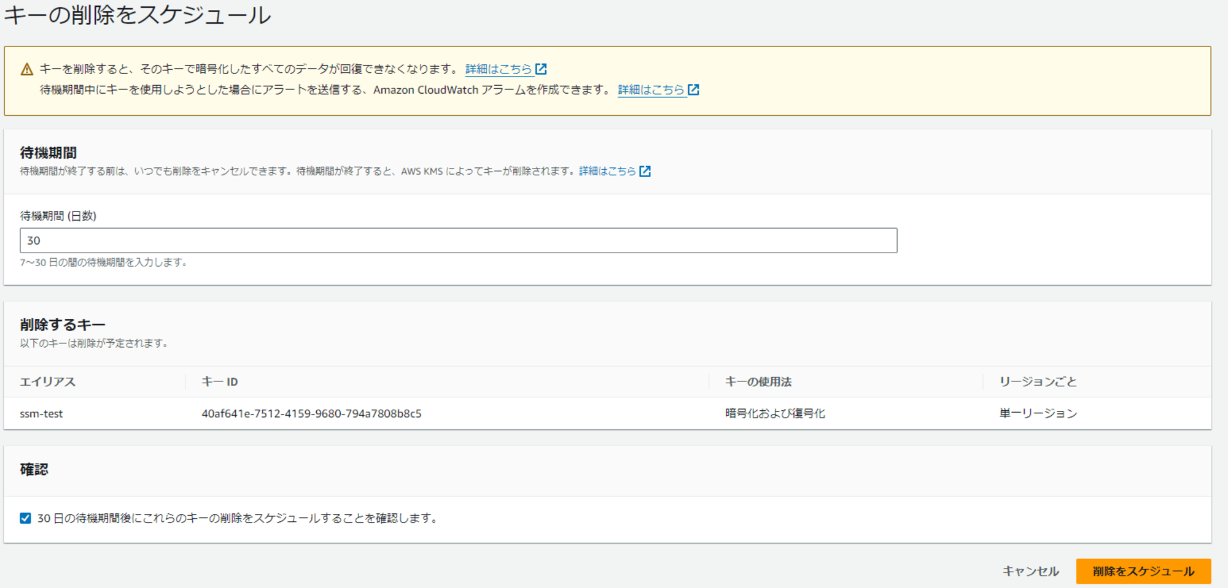1228x588 pixels.
Task: Open the 詳細はこちら link about unrecoverable data
Action: coord(498,69)
